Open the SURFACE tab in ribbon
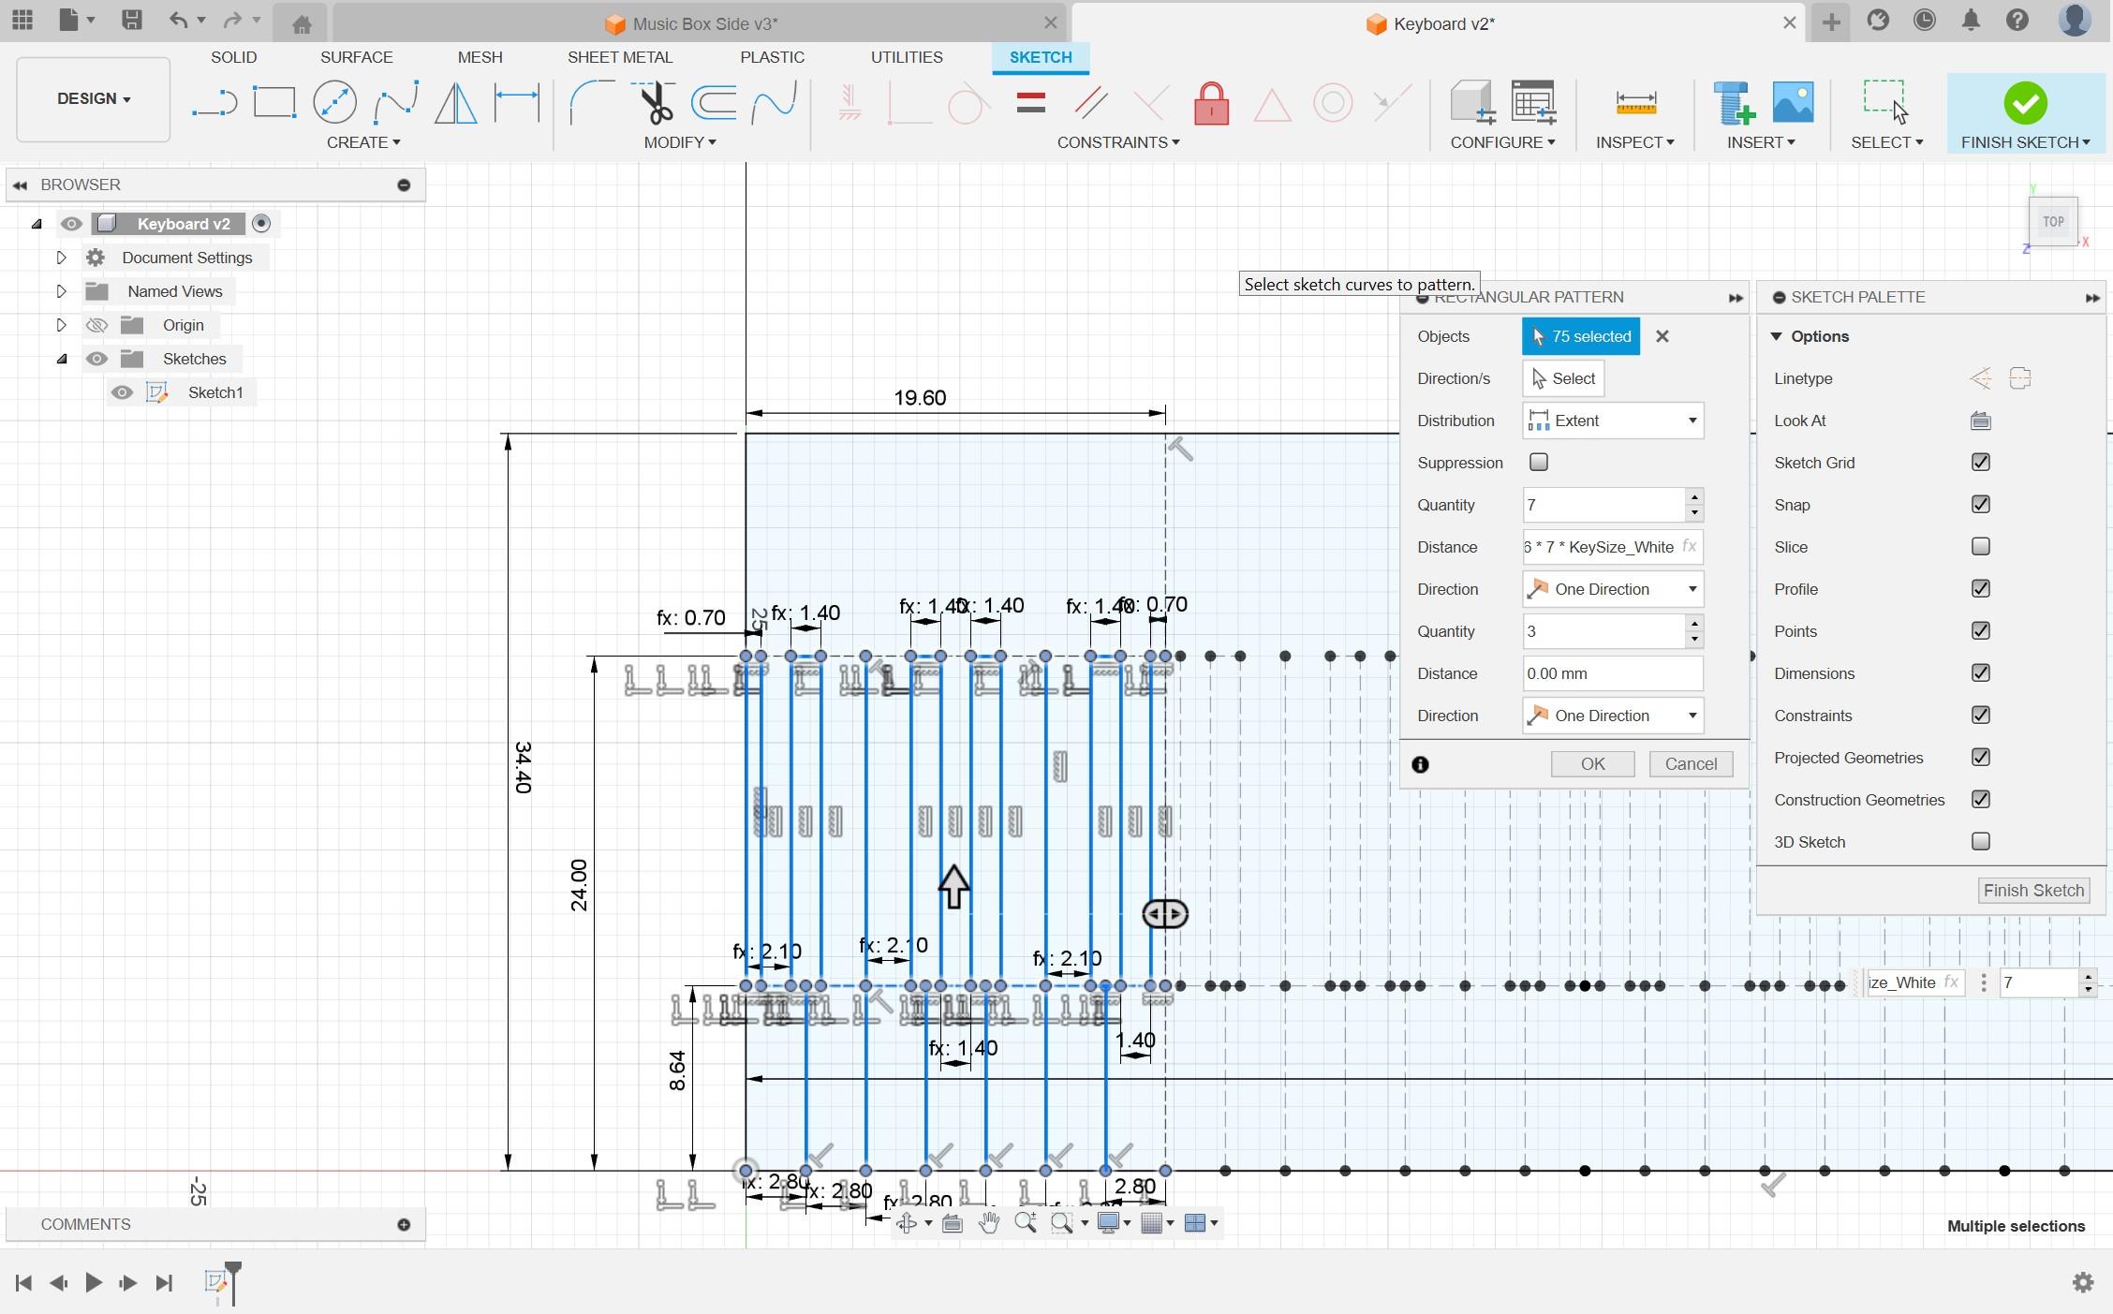 pyautogui.click(x=356, y=56)
